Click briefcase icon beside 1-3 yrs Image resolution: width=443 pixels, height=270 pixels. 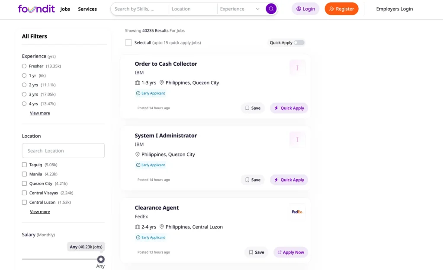pos(137,83)
